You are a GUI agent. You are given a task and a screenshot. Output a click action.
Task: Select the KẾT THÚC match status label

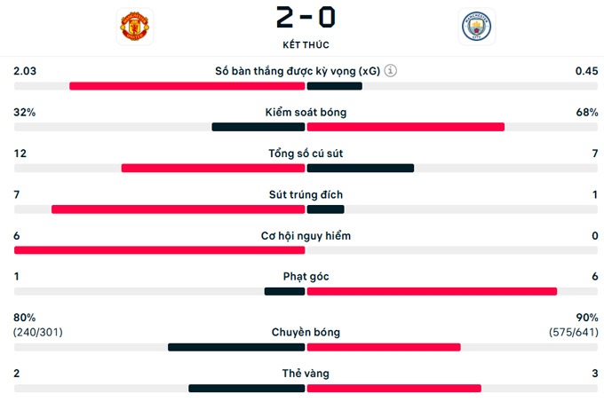[x=306, y=44]
